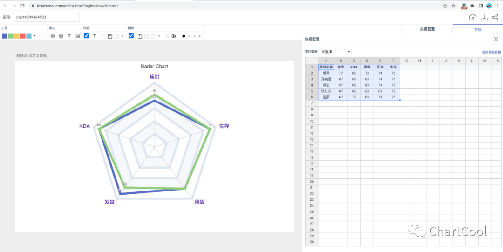Screen dimensions: 503x252
Task: Click the white background color box
Action: tap(41, 36)
